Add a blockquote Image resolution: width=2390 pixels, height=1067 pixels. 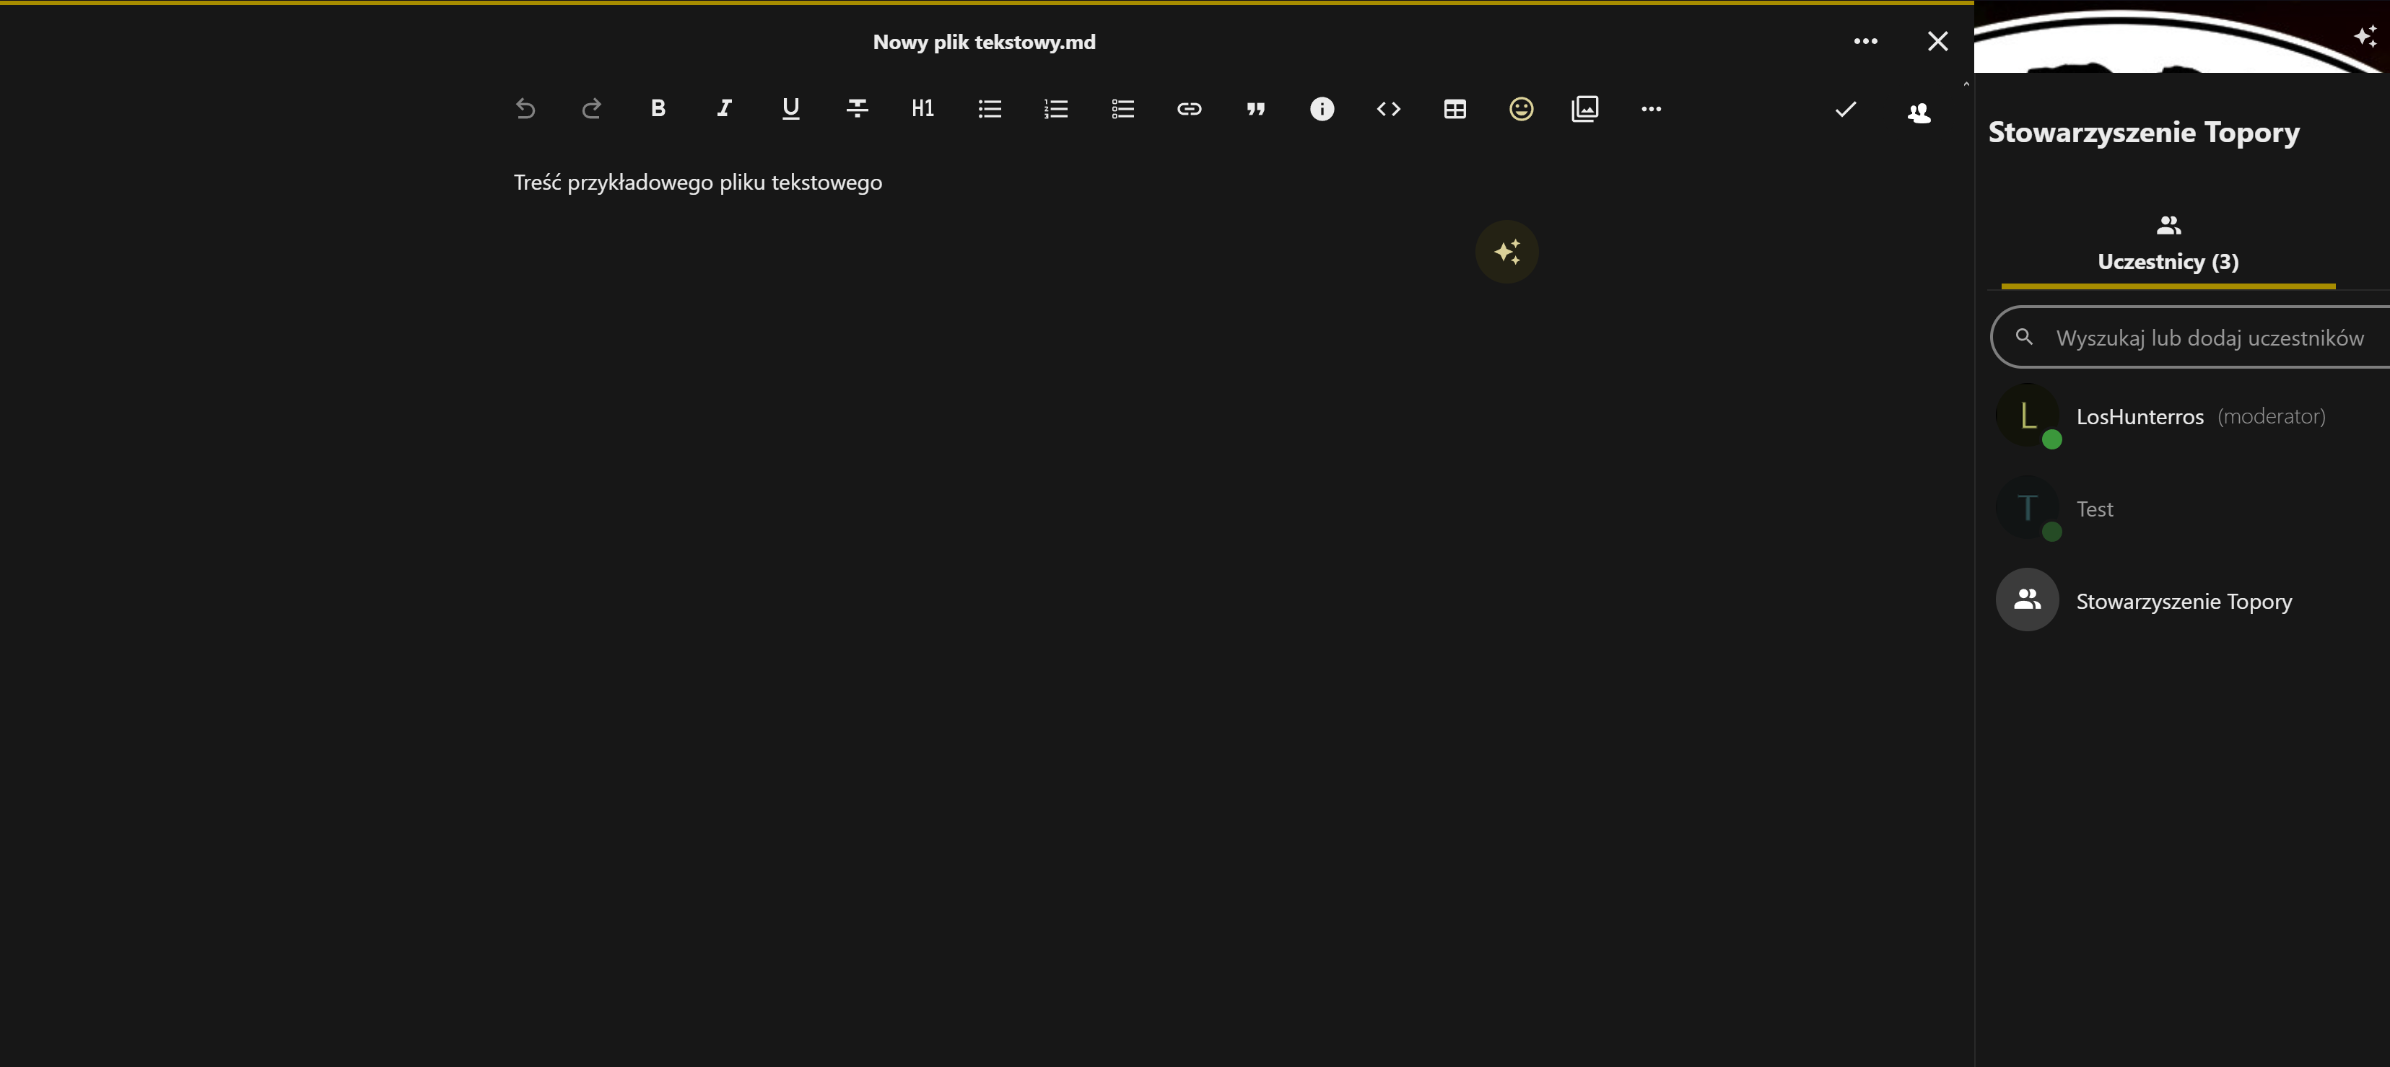1255,110
